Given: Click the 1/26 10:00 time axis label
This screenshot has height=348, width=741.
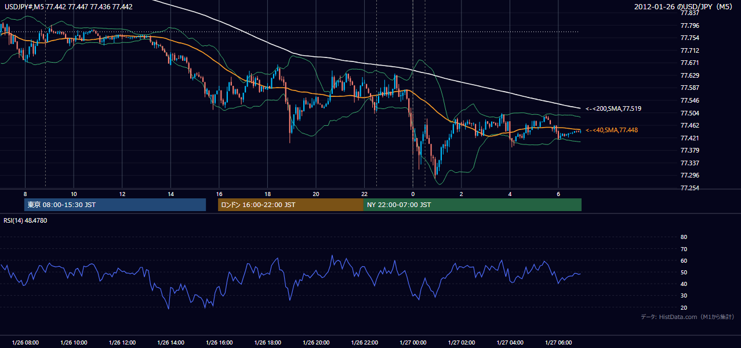Looking at the screenshot, I should pos(74,343).
